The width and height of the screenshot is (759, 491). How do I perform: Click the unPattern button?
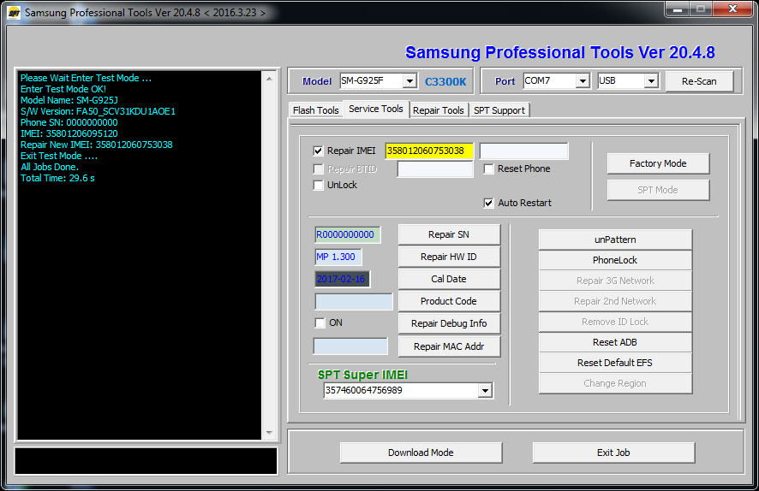pos(615,240)
